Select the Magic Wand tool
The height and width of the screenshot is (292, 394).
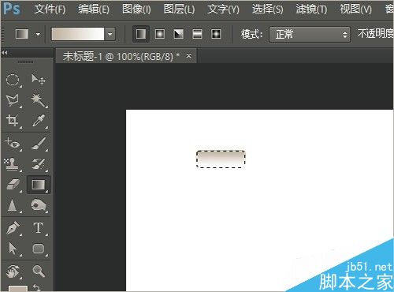click(x=39, y=100)
